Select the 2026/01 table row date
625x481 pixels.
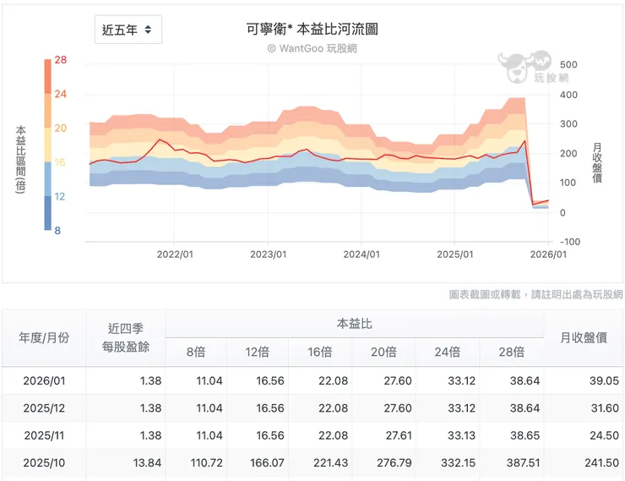click(44, 381)
